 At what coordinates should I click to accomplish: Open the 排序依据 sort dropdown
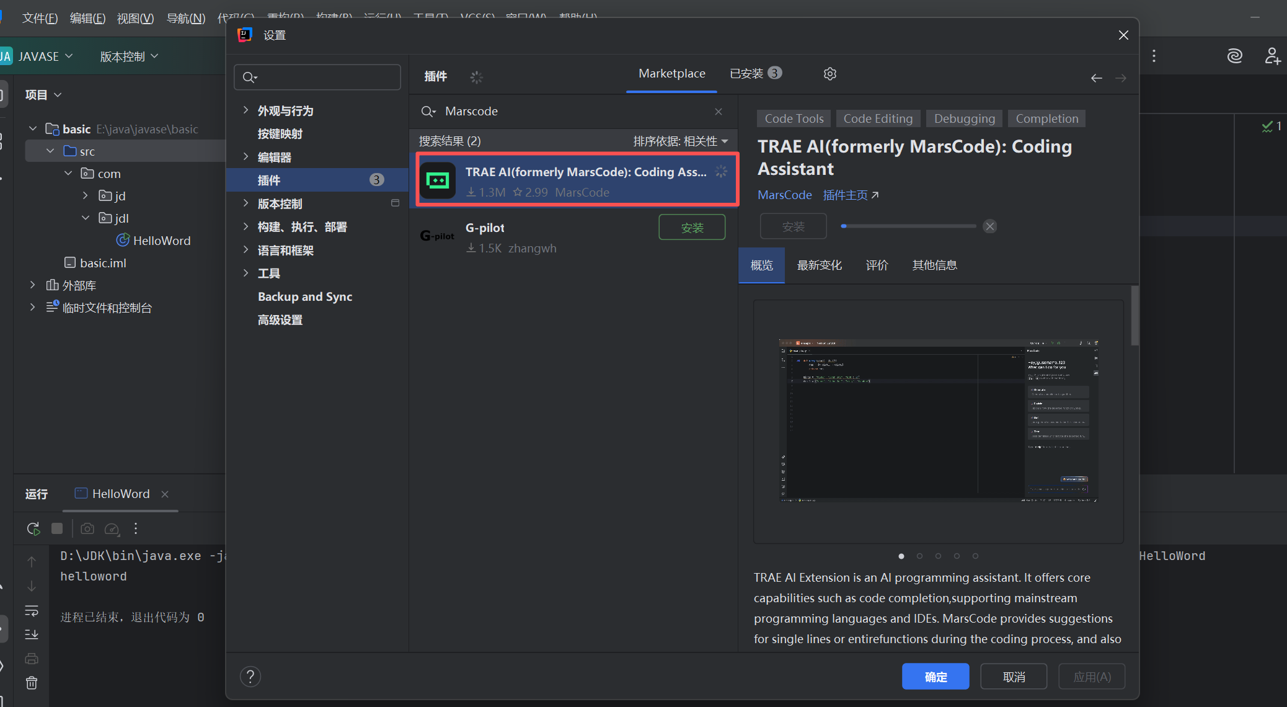pyautogui.click(x=680, y=141)
